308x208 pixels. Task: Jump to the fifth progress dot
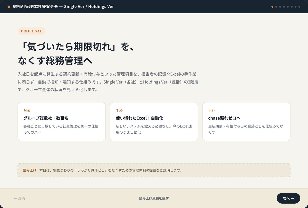point(288,7)
